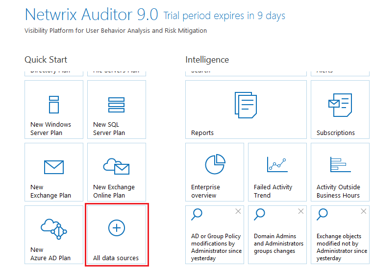Select the New Exchange Online Plan label

114,191
